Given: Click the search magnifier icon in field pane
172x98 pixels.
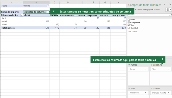Looking at the screenshot, I should 170,15.
